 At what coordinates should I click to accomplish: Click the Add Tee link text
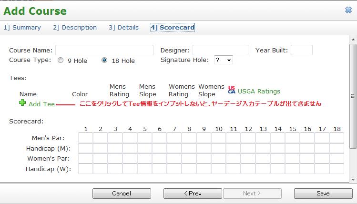(41, 104)
